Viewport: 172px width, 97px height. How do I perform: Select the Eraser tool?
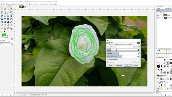pos(8,25)
